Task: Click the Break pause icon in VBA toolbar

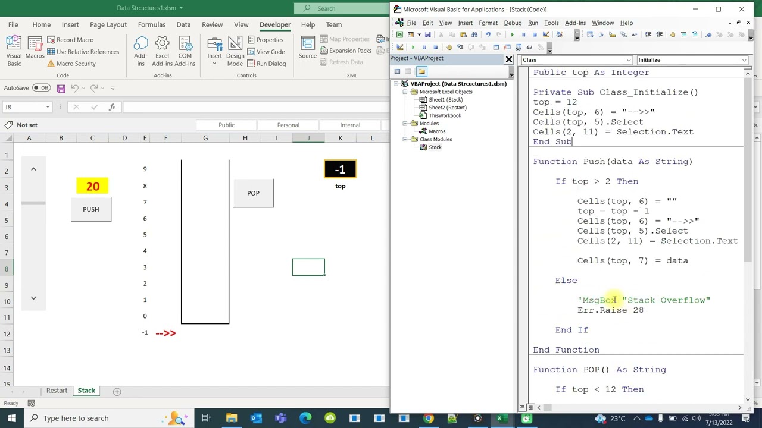Action: (523, 34)
